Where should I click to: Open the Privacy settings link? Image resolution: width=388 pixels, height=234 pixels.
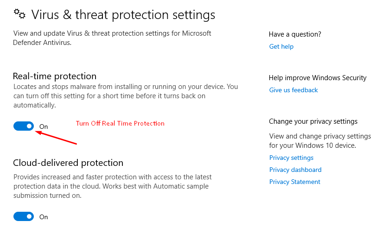click(x=291, y=158)
